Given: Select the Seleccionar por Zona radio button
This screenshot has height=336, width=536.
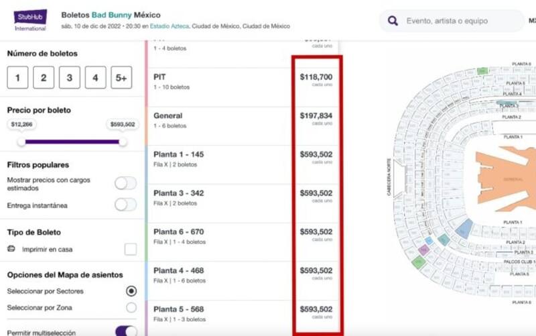Looking at the screenshot, I should coord(131,307).
